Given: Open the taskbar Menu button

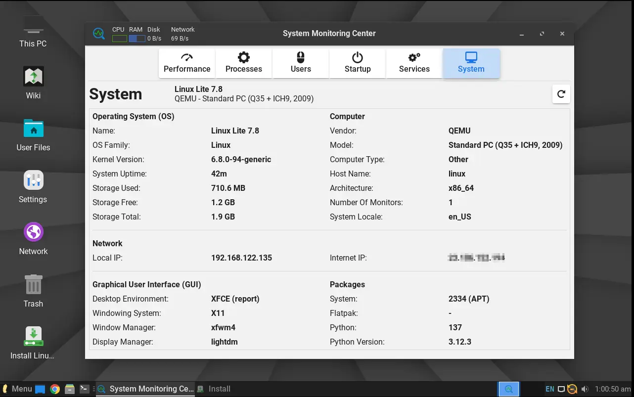Looking at the screenshot, I should [17, 389].
